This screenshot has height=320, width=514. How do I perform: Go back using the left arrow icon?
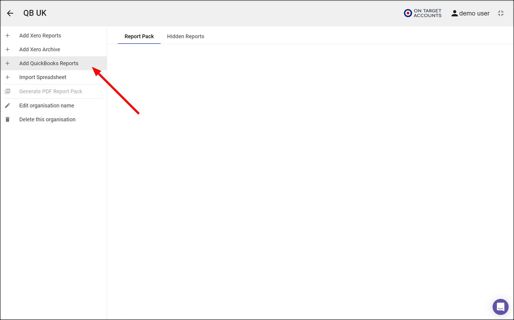(10, 13)
